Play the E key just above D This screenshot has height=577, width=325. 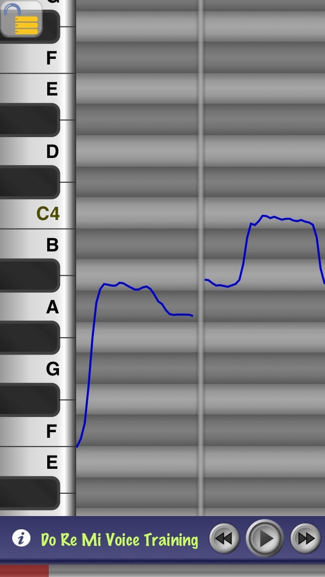[38, 89]
